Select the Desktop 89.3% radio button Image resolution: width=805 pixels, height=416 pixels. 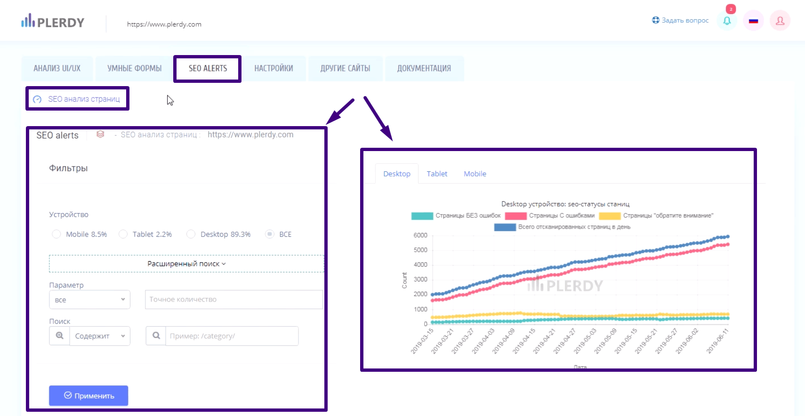click(191, 234)
